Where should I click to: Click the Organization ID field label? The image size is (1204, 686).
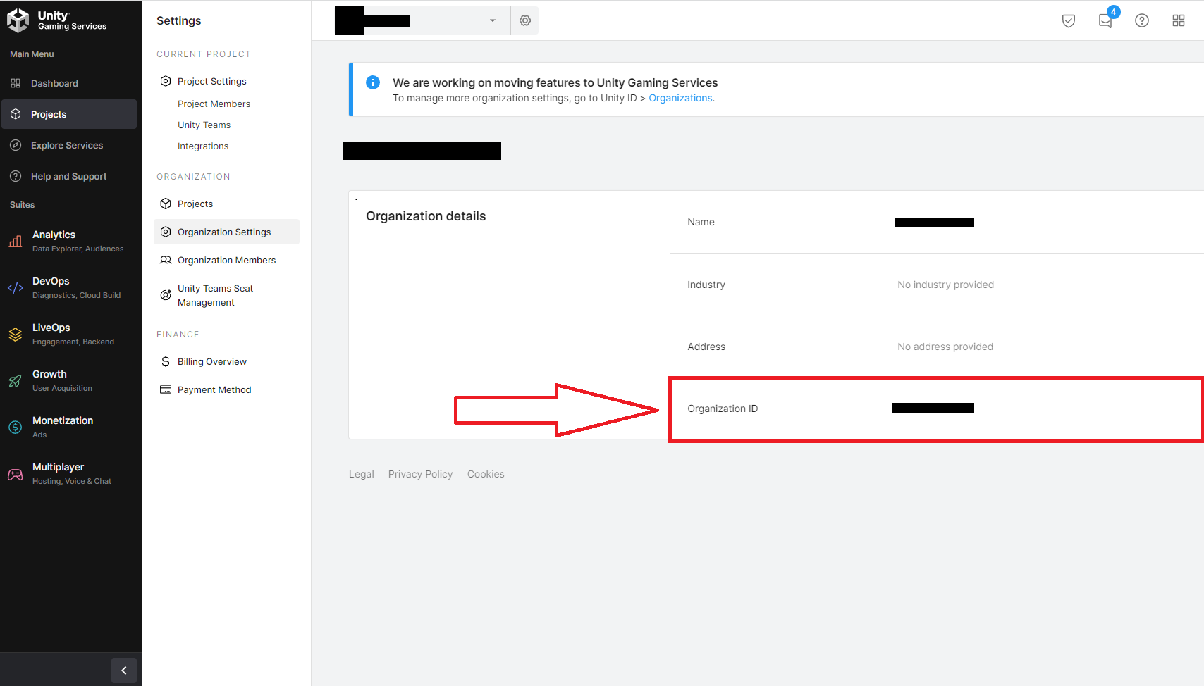(x=723, y=409)
